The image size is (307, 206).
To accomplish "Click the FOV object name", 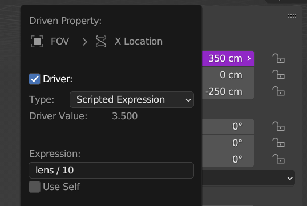I will (x=60, y=41).
